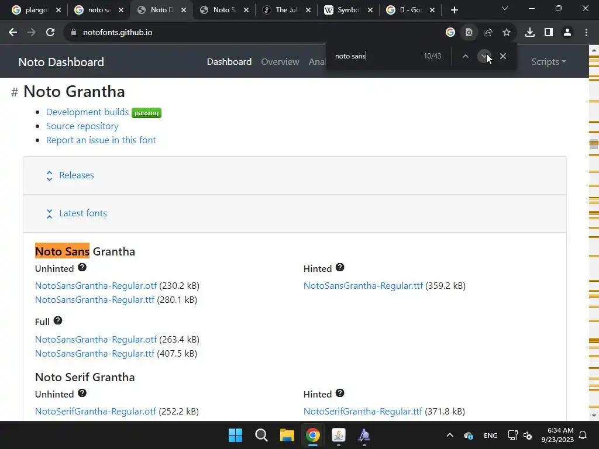Open the taskbar clock and date

[x=557, y=435]
